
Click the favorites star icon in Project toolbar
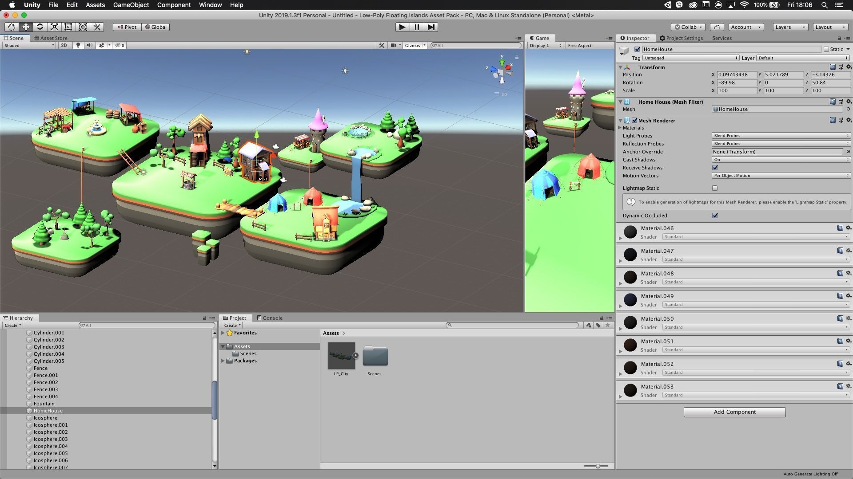pos(608,325)
